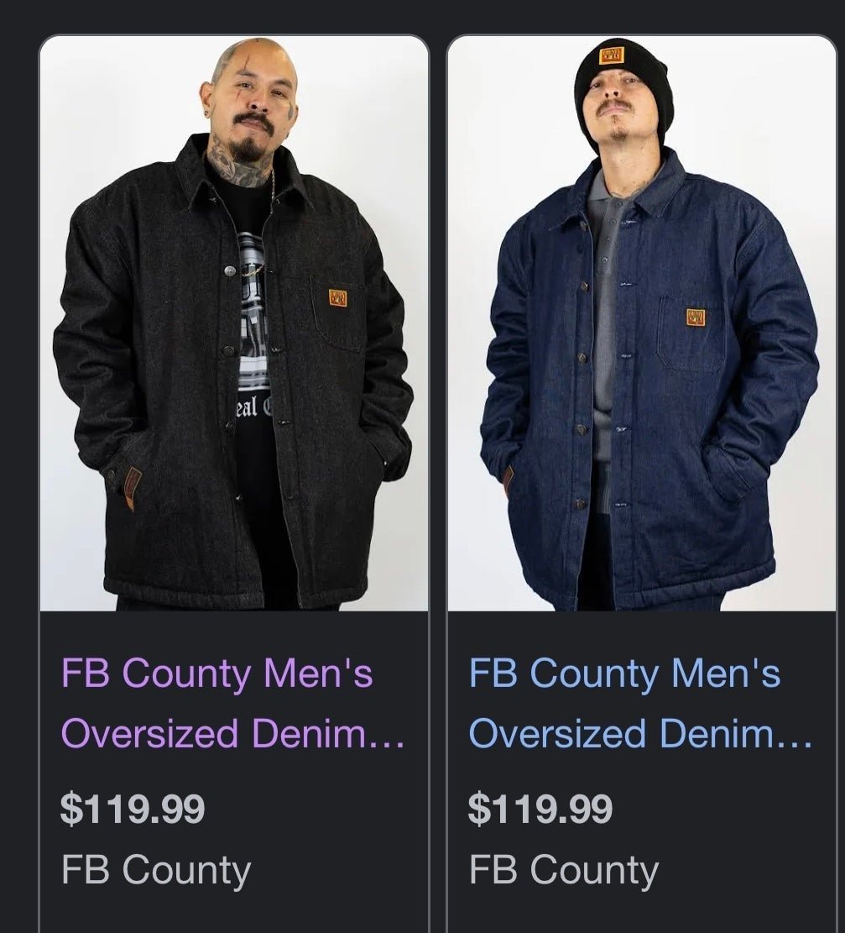Image resolution: width=845 pixels, height=933 pixels.
Task: Click FB County seller name below the black jacket
Action: (x=156, y=871)
